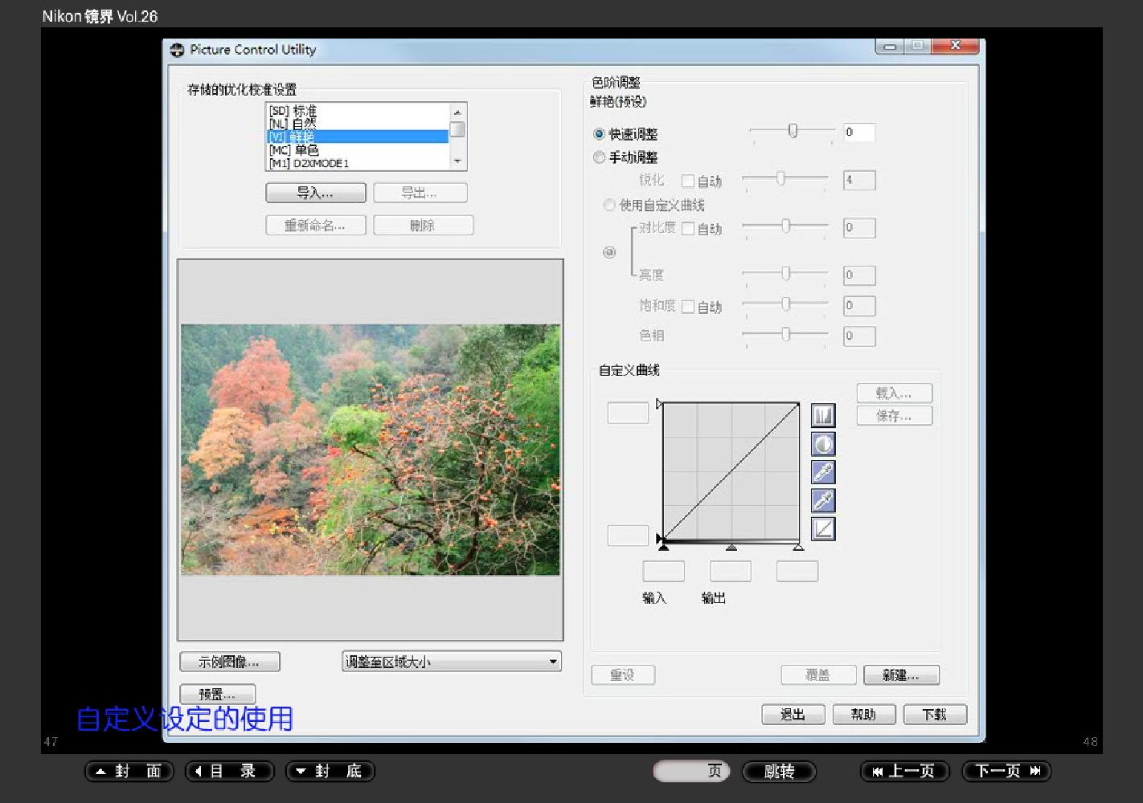Viewport: 1143px width, 803px height.
Task: Click the 快速调整 slider handle
Action: (x=793, y=131)
